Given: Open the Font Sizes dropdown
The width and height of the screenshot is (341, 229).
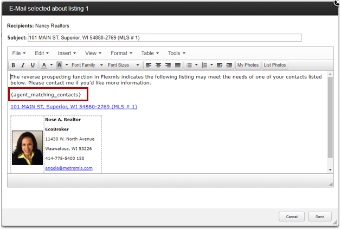Looking at the screenshot, I should (x=123, y=65).
